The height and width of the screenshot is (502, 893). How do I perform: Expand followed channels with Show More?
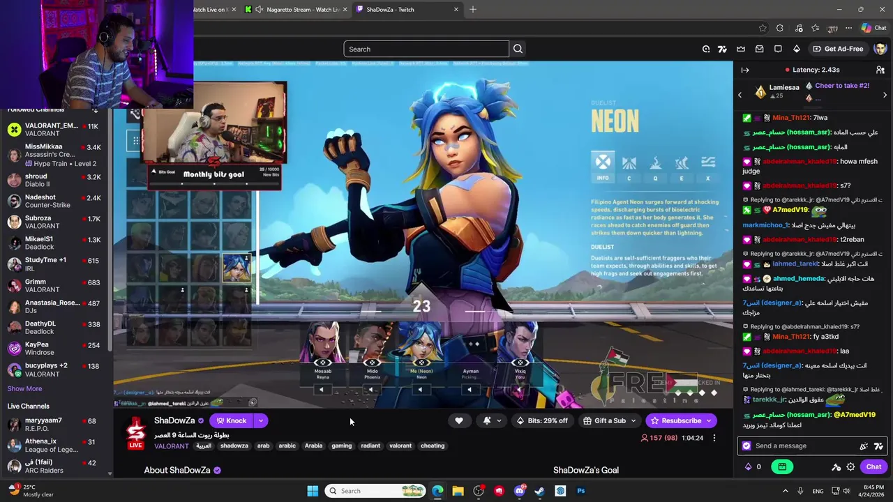pos(24,388)
